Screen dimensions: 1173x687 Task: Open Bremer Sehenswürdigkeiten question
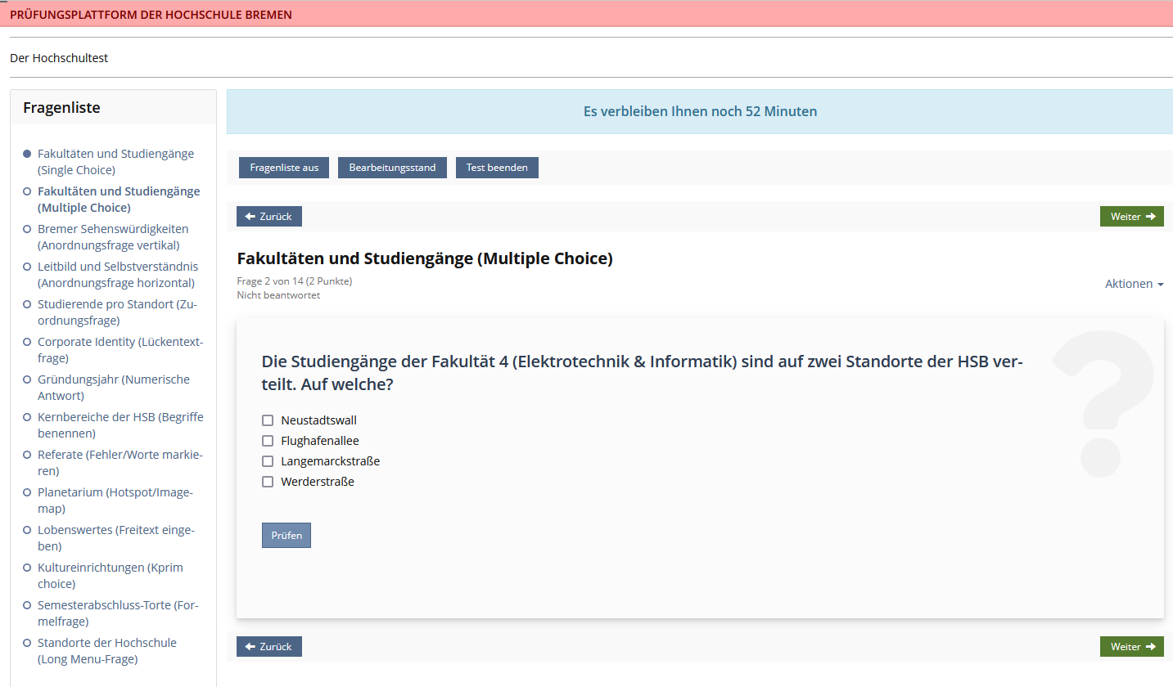113,237
